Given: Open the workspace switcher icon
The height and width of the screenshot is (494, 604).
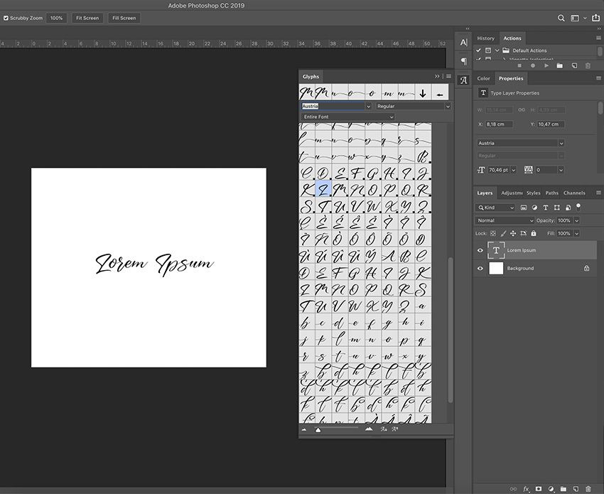Looking at the screenshot, I should coord(575,18).
